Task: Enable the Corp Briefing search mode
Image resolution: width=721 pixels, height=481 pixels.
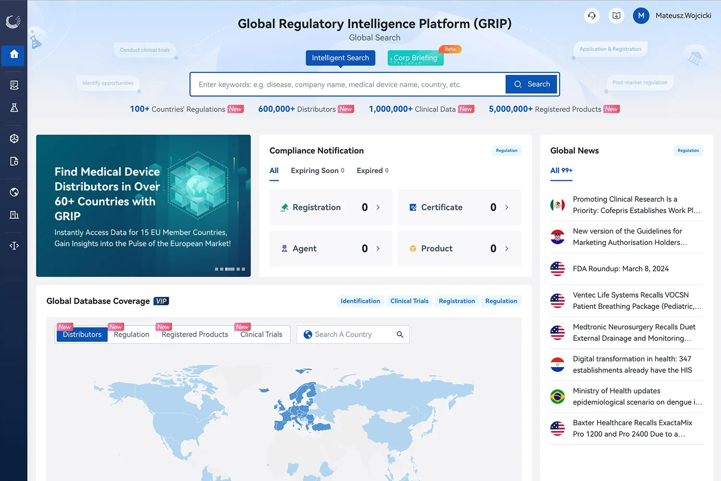Action: pos(415,58)
